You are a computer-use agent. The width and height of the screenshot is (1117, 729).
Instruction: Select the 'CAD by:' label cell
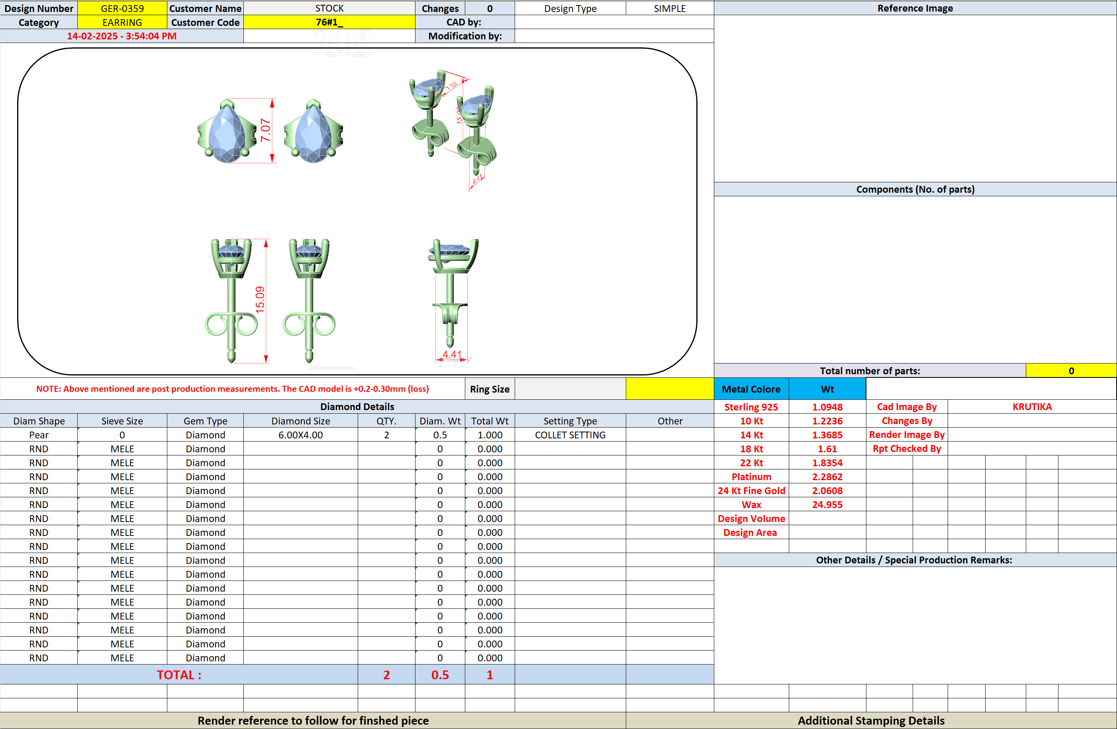465,22
